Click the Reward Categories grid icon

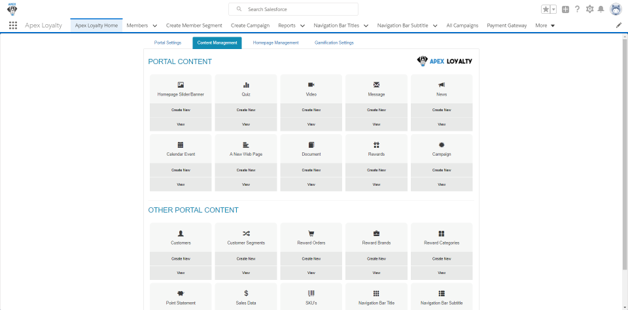(x=442, y=233)
